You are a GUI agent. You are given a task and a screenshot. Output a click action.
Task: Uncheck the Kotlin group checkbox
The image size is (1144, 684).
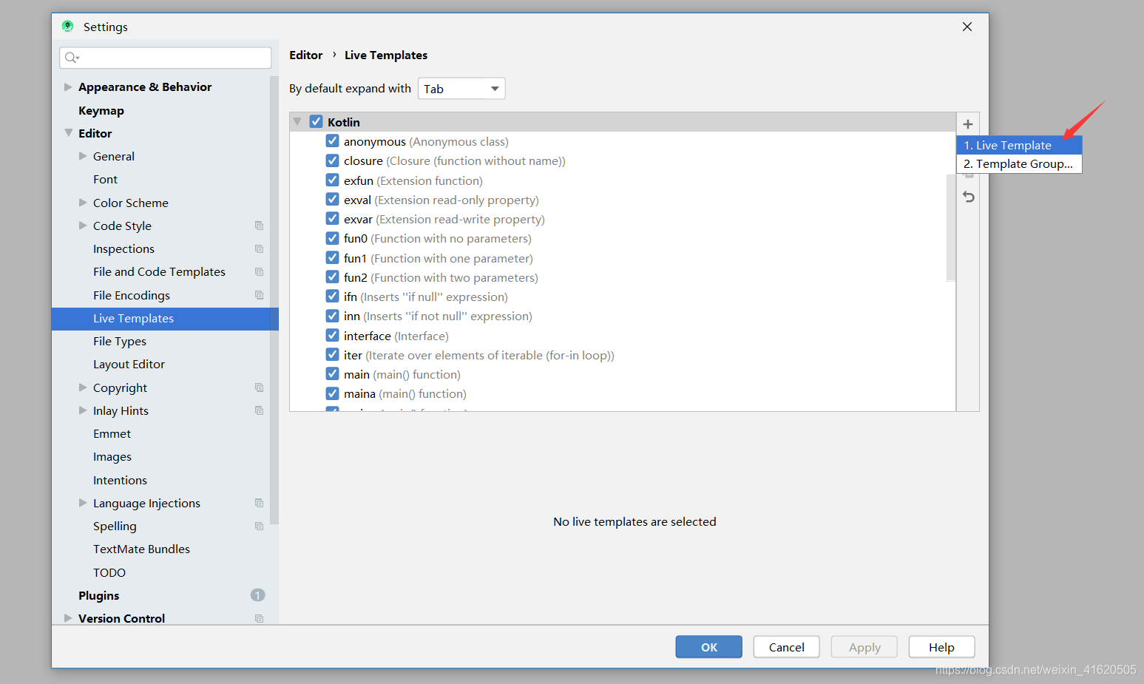[x=316, y=121]
